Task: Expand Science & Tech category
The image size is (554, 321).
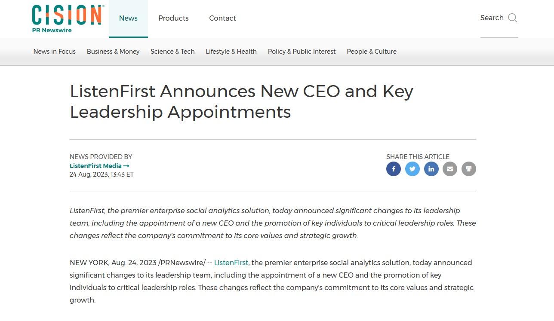Action: pyautogui.click(x=172, y=52)
